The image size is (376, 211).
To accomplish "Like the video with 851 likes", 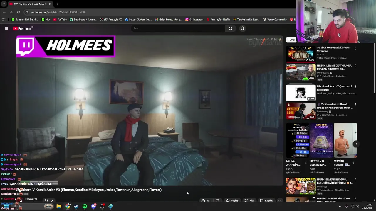I will pyautogui.click(x=206, y=200).
